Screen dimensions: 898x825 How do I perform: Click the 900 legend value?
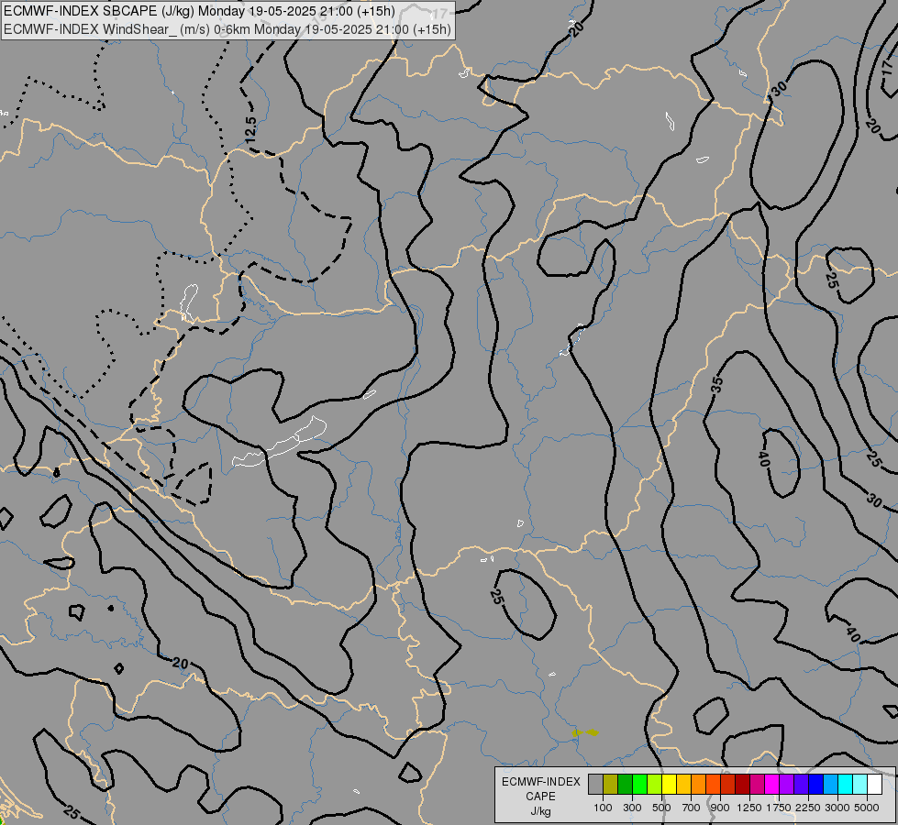[x=720, y=808]
